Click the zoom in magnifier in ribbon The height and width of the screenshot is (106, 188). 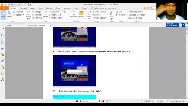click(x=65, y=12)
